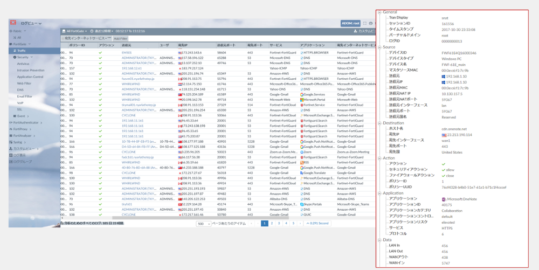
Task: Click the Security shield icon in the sidebar
Action: click(15, 57)
